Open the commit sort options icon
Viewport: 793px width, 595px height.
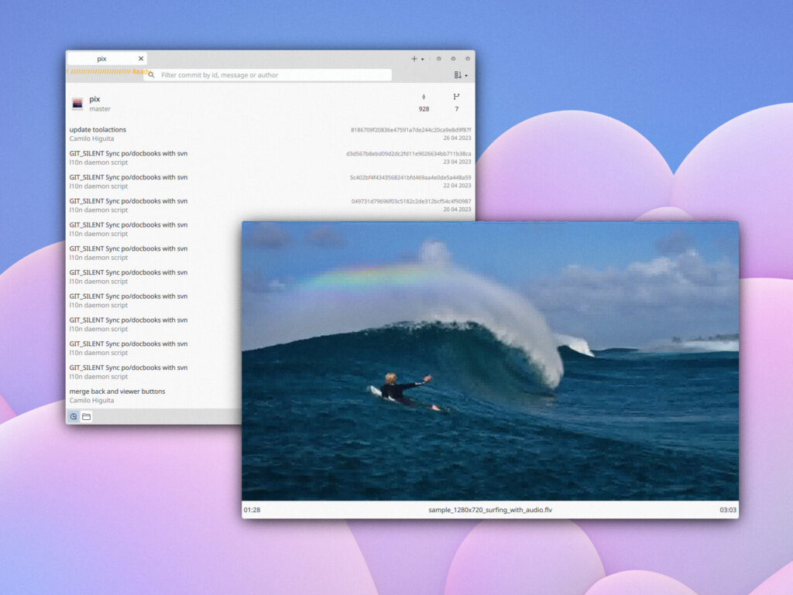coord(455,75)
